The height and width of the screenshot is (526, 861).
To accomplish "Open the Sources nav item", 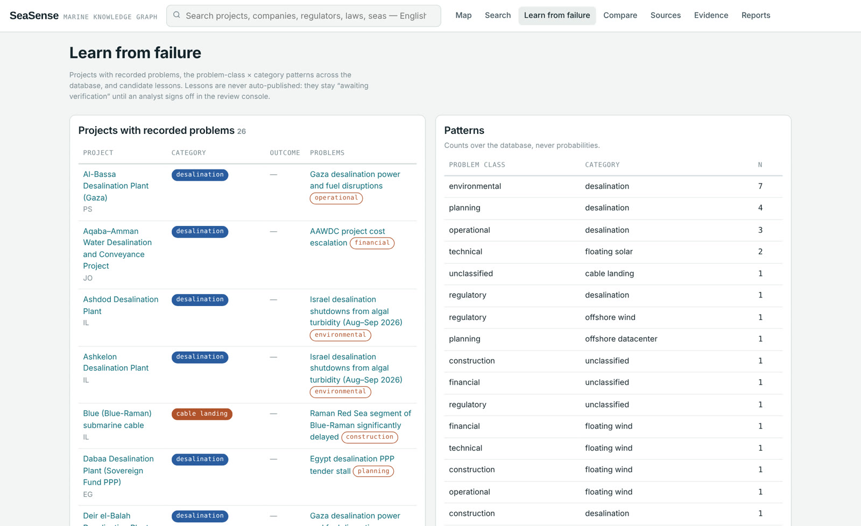I will tap(666, 15).
